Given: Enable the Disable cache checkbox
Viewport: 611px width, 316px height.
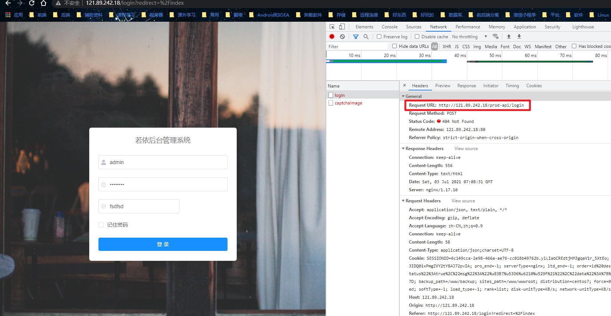Looking at the screenshot, I should click(417, 36).
